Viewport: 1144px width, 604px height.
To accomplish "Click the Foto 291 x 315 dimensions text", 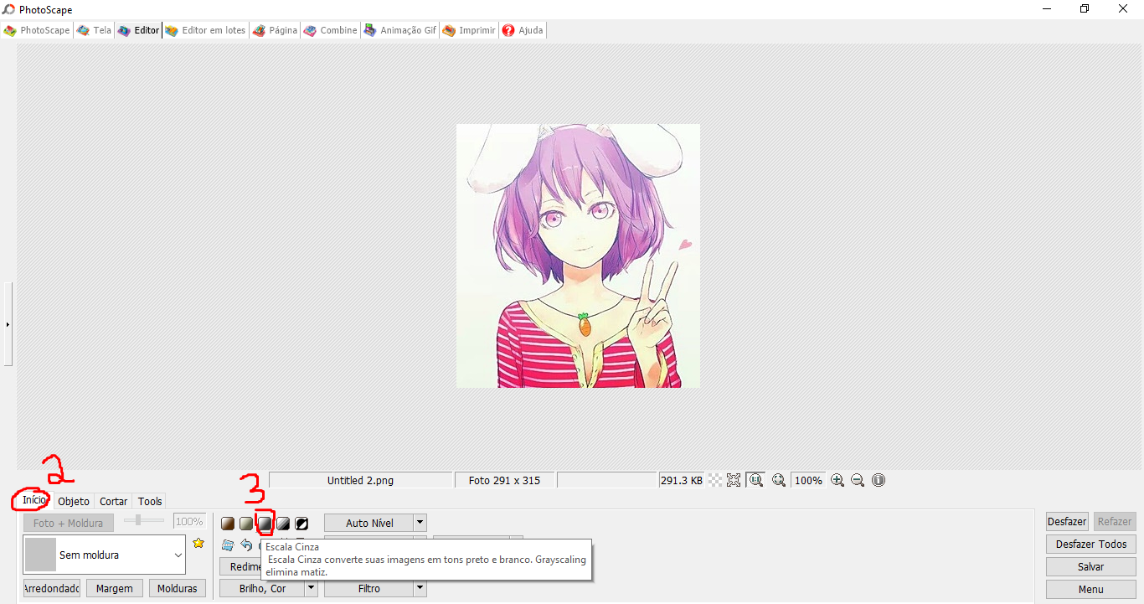I will pyautogui.click(x=504, y=480).
